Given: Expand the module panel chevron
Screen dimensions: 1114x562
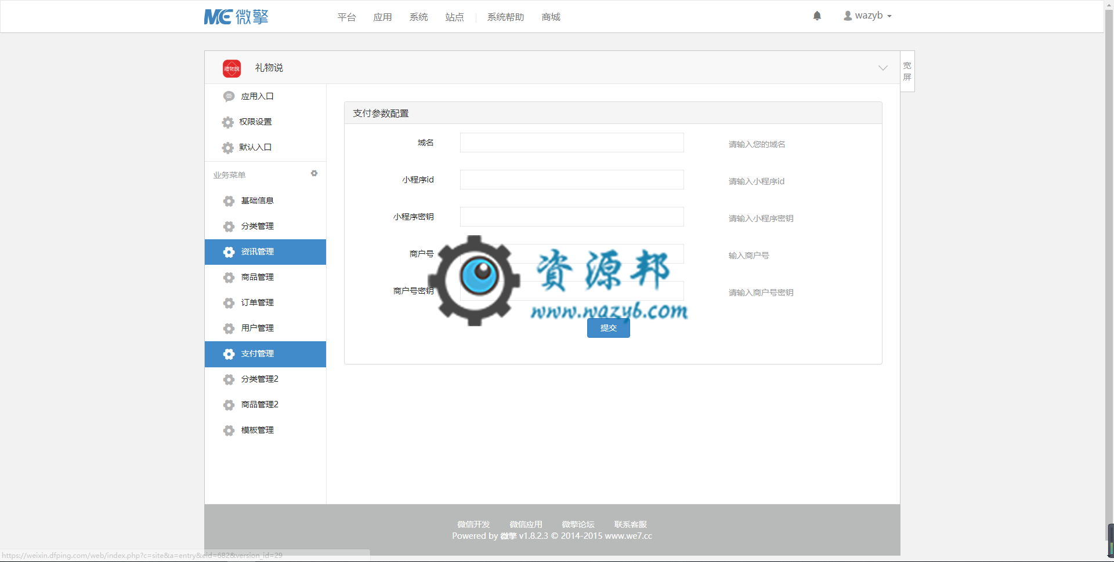Looking at the screenshot, I should (883, 68).
